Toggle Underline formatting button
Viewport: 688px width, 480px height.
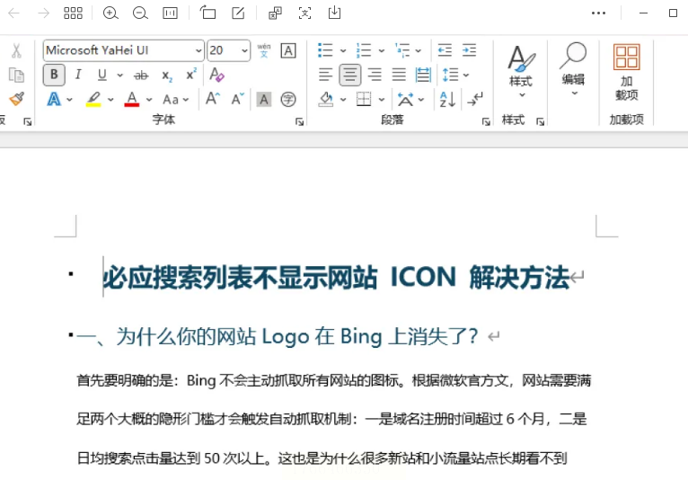coord(101,75)
